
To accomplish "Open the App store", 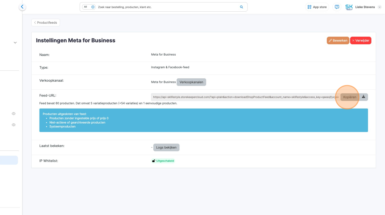I will pos(317,7).
